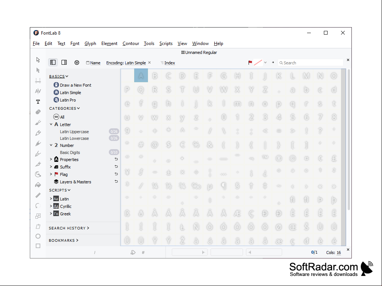
Task: Select the Metrics tool
Action: pyautogui.click(x=38, y=80)
